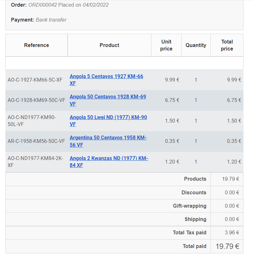Click the Discounts value 0.00 €
Viewport: 253px width, 254px height.
point(232,192)
